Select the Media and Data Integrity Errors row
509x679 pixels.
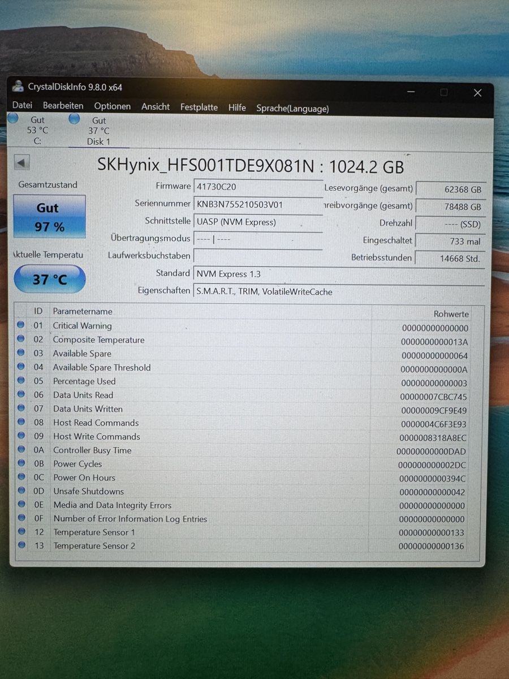243,505
